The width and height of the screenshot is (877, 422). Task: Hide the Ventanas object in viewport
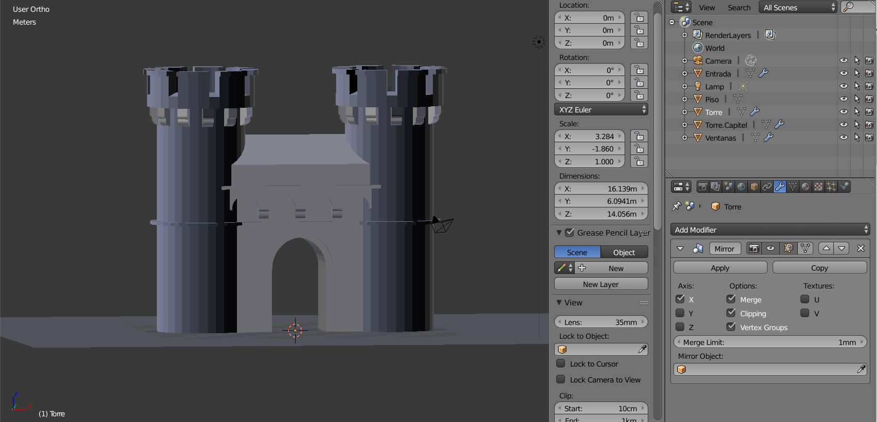coord(844,138)
